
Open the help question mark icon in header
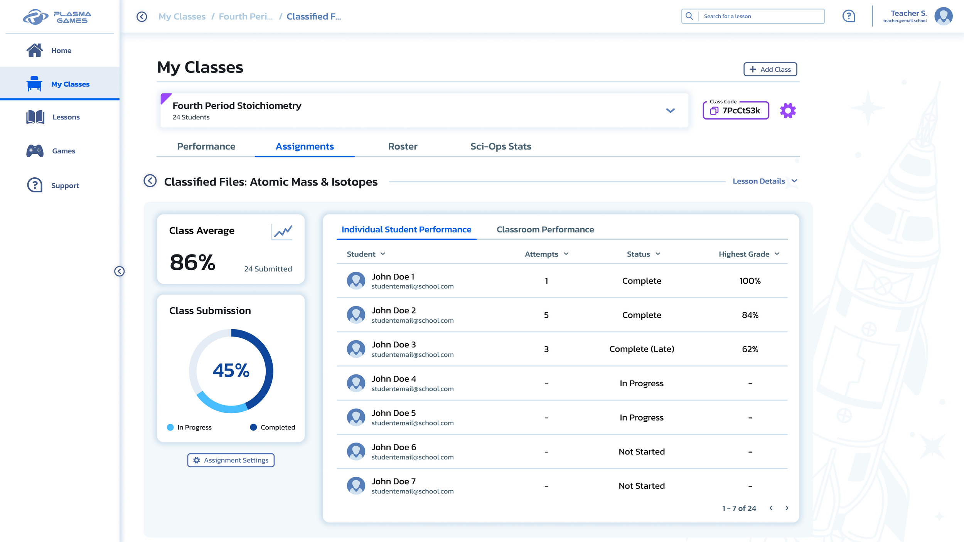coord(848,16)
